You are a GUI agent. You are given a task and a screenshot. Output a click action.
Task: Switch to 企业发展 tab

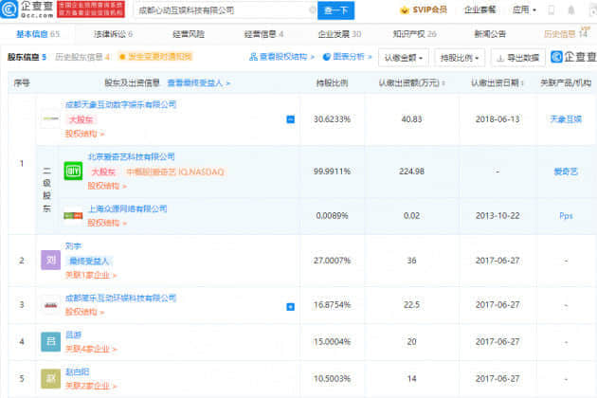pos(339,34)
